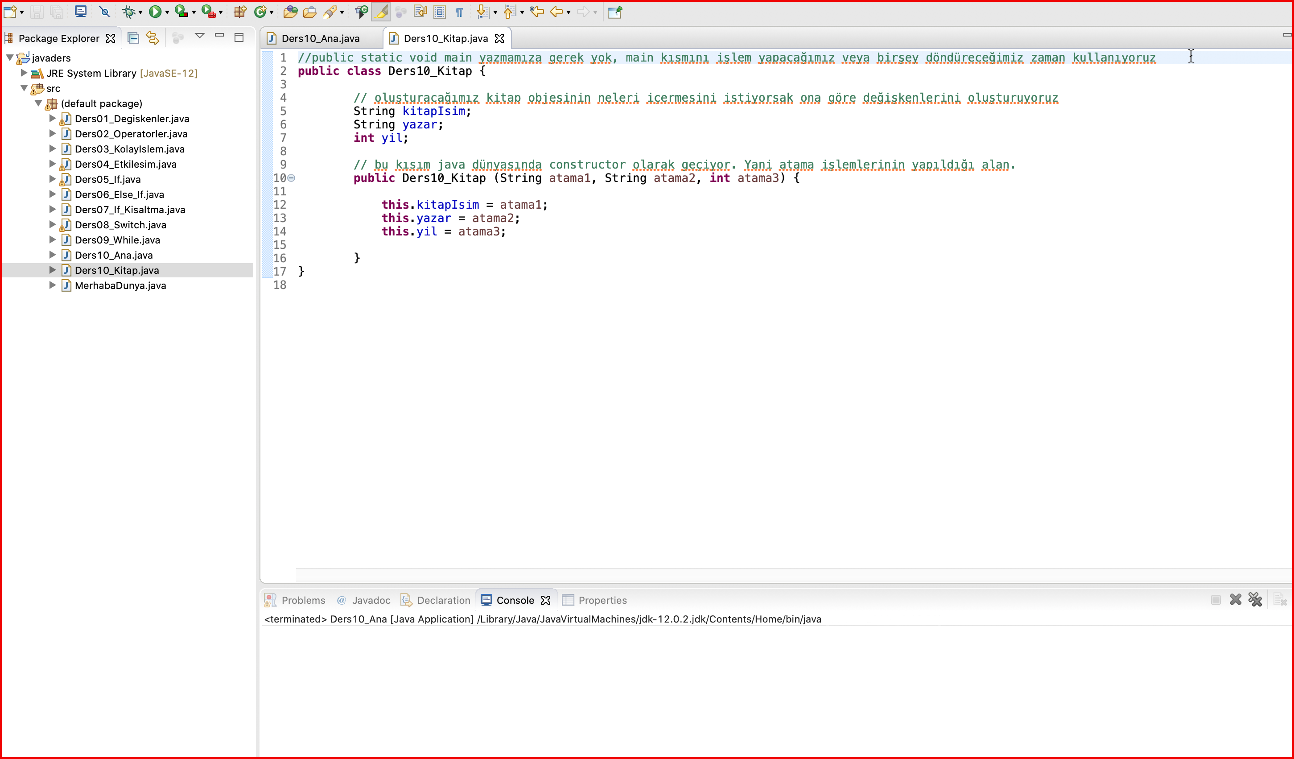This screenshot has width=1294, height=759.
Task: Click the Next Annotation down arrow icon
Action: point(482,12)
